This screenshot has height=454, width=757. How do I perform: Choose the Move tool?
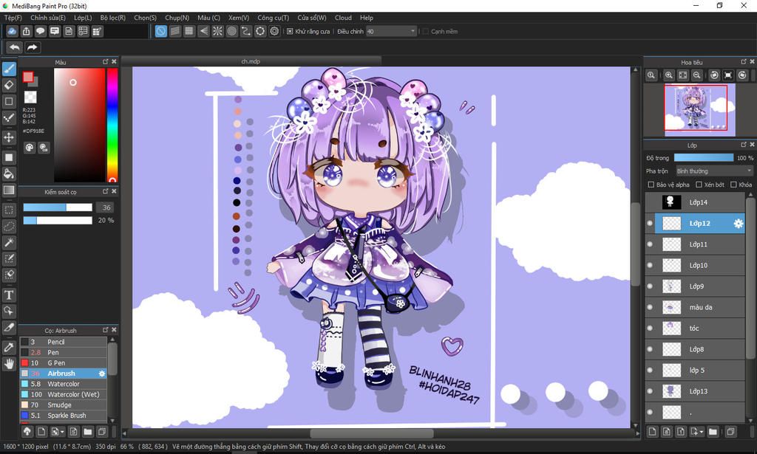9,137
